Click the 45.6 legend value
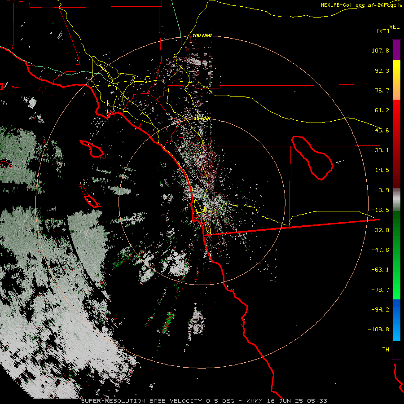404x404 pixels. tap(382, 130)
